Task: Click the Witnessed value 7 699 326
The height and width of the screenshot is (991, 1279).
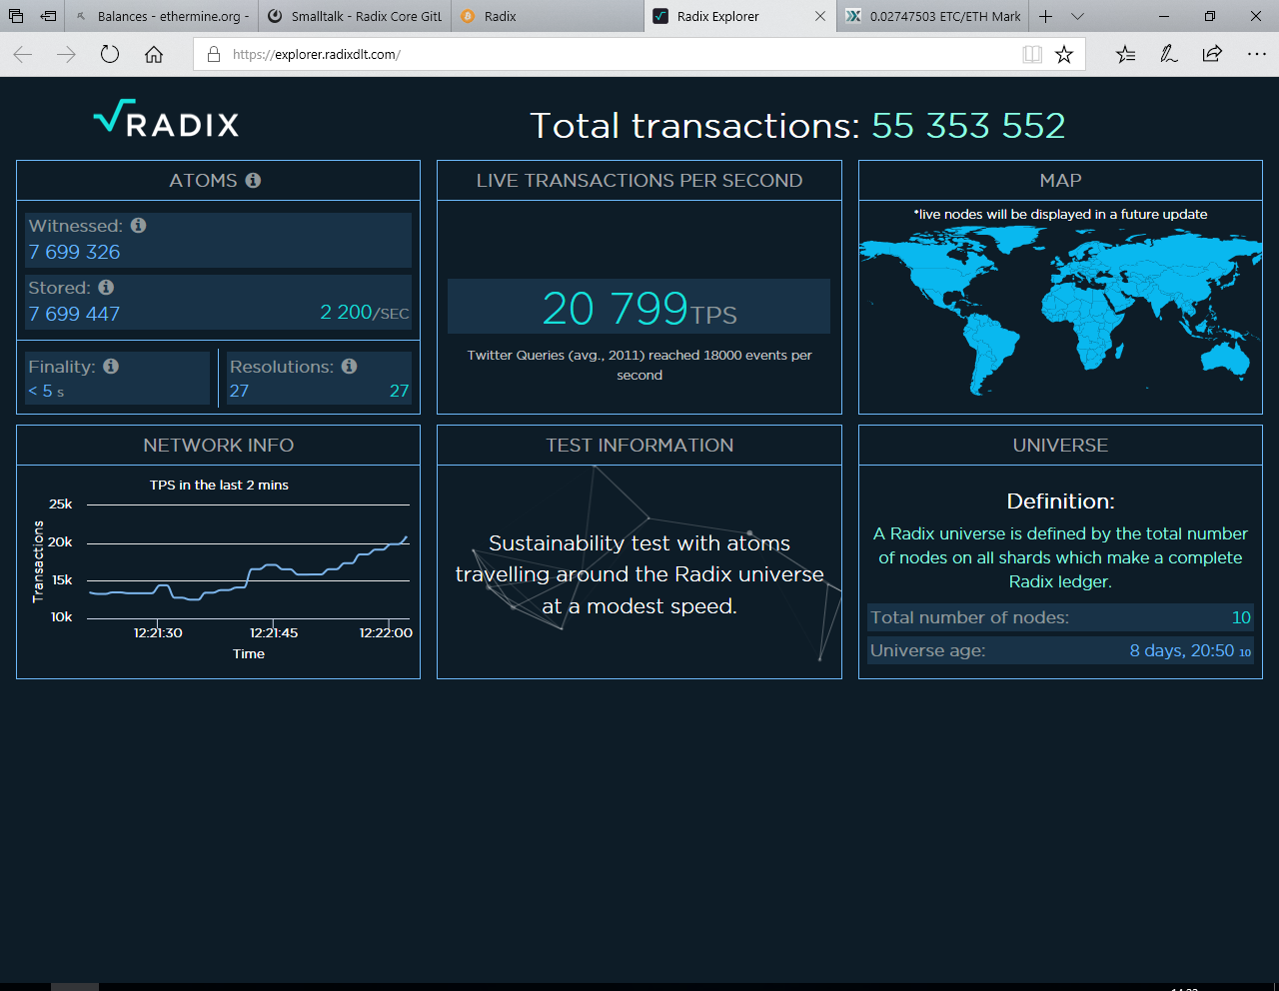Action: 74,252
